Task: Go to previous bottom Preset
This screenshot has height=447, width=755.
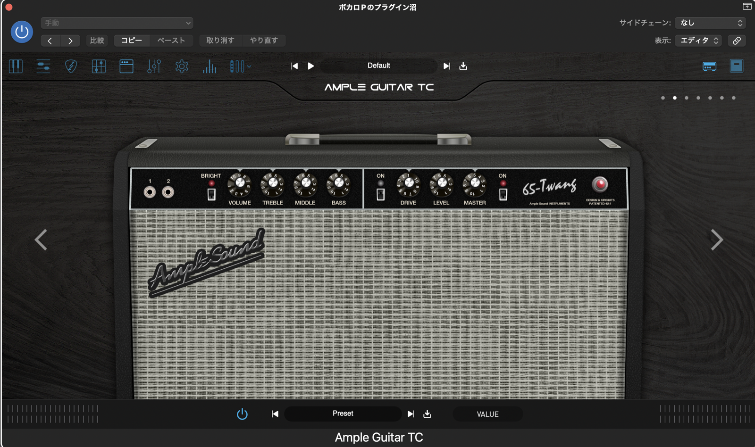Action: 275,414
